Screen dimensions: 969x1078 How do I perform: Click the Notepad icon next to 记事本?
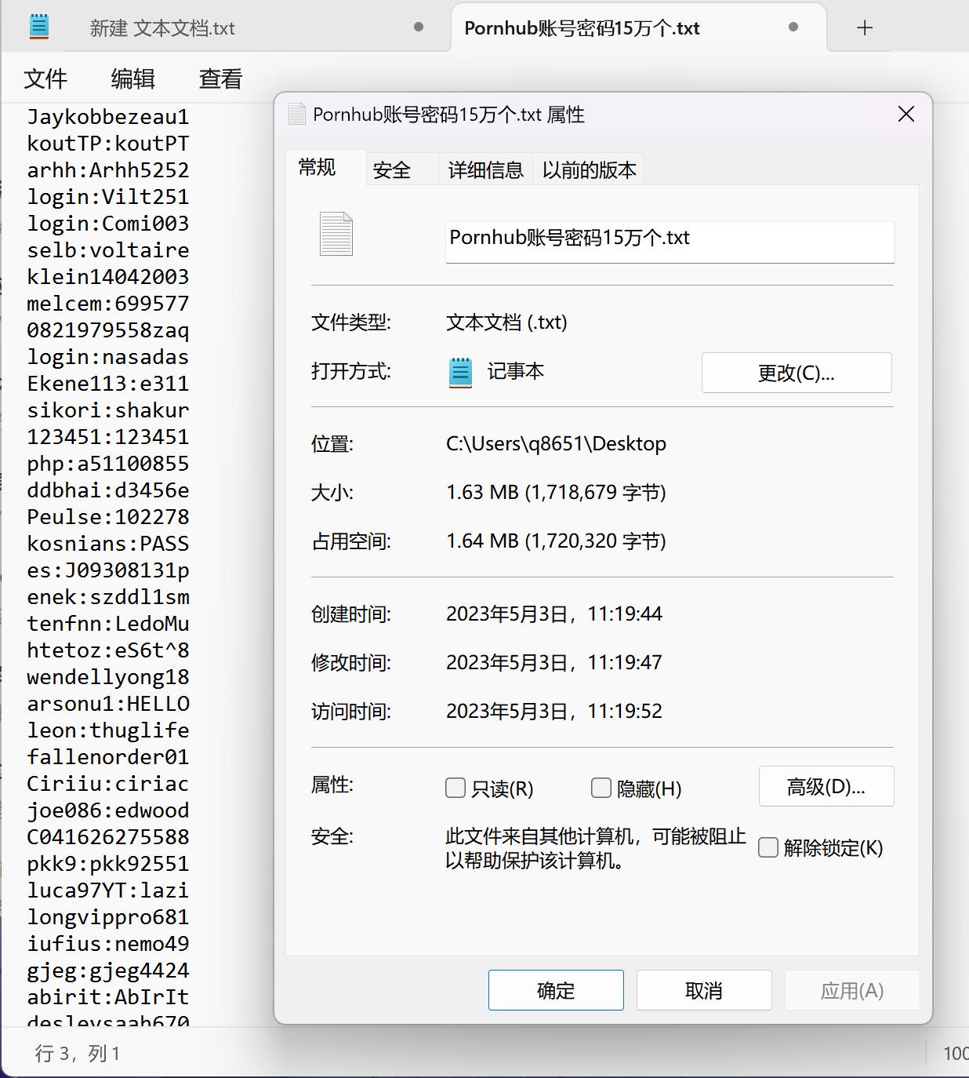[x=460, y=372]
